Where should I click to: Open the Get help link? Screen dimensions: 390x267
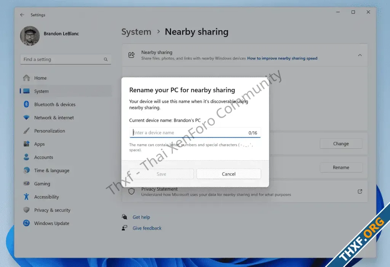pos(141,217)
